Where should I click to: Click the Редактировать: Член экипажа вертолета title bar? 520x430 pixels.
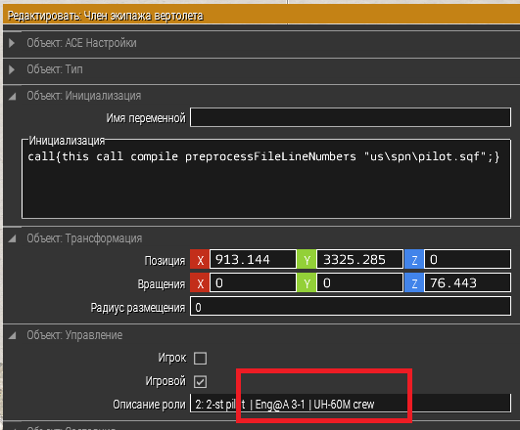(x=261, y=15)
